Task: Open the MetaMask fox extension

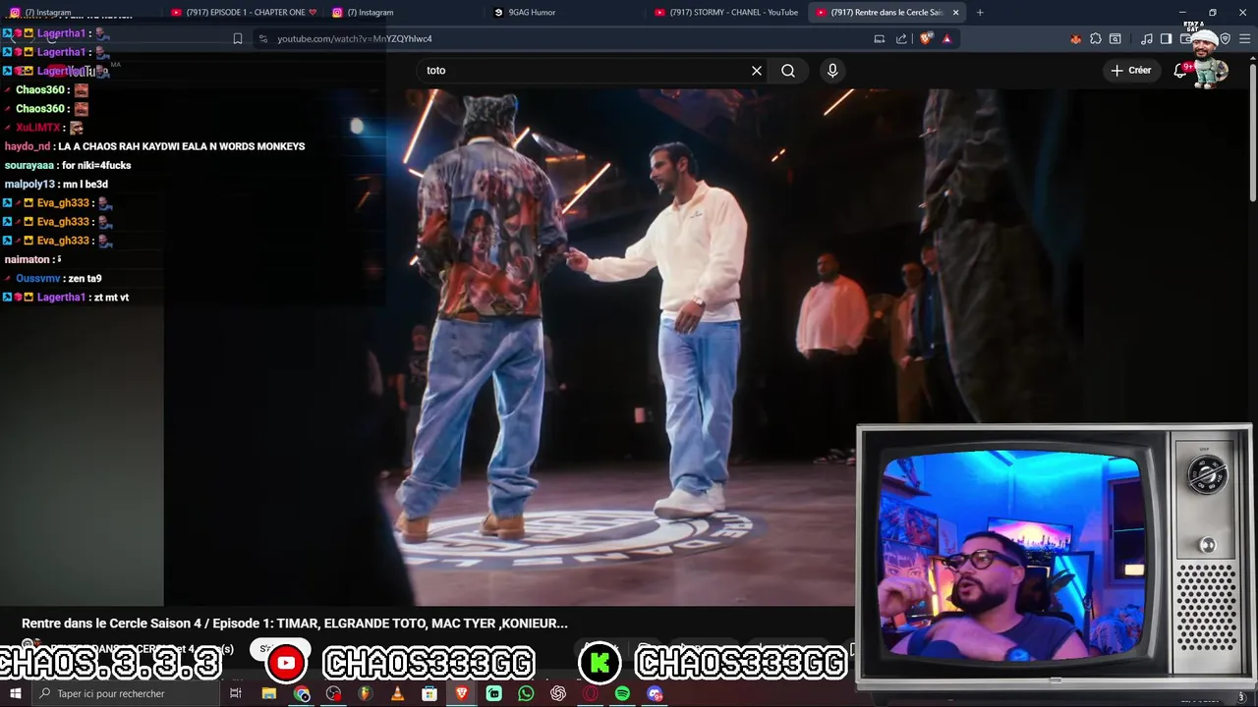Action: coord(1075,39)
